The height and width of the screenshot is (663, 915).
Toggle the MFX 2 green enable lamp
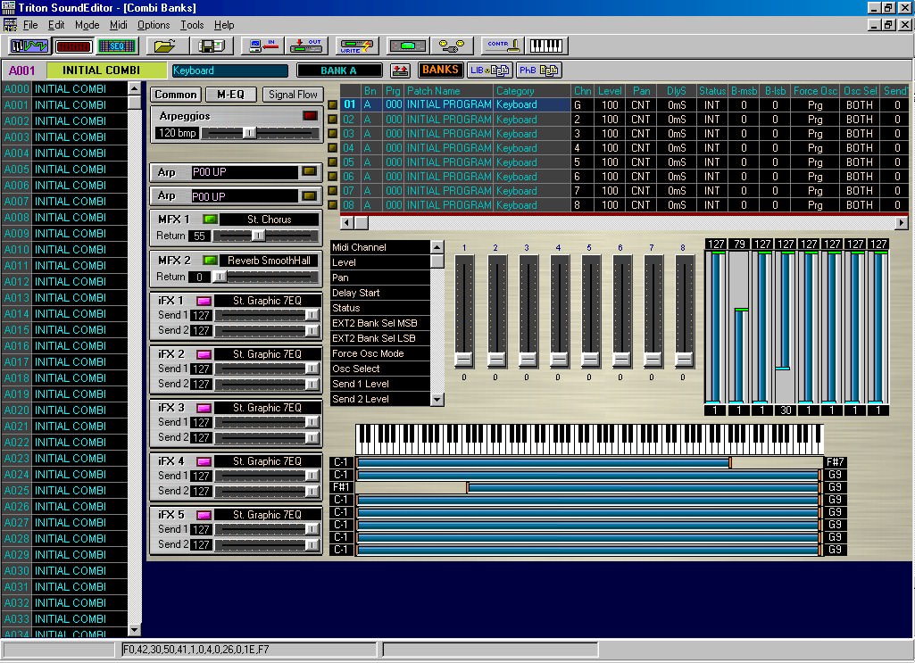(210, 260)
